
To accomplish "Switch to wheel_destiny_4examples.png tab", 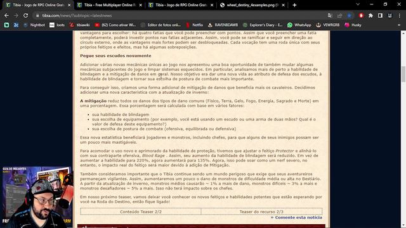I will point(252,5).
